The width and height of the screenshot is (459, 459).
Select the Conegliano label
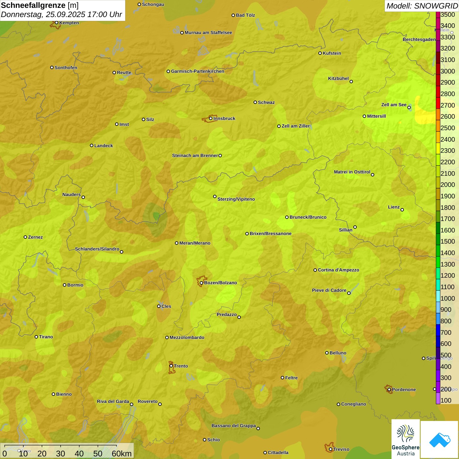click(353, 404)
